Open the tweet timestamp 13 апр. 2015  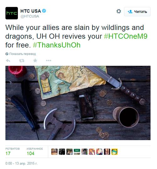pyautogui.click(x=21, y=163)
